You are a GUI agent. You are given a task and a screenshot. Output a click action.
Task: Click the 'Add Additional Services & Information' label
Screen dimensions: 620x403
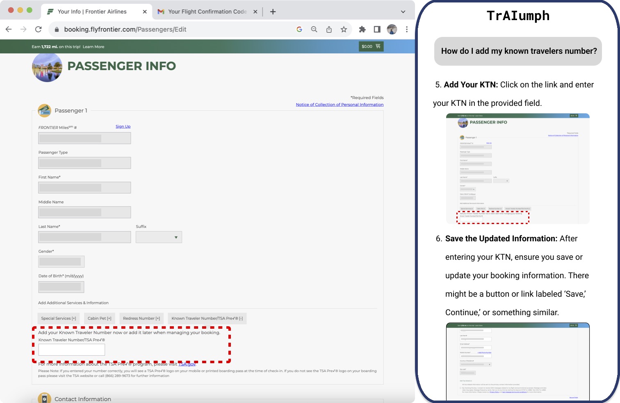pos(73,303)
